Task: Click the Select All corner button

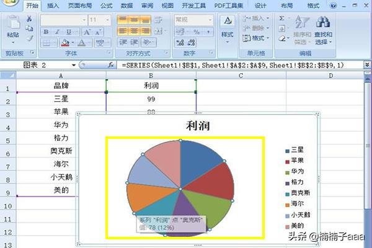Action: [x=8, y=76]
